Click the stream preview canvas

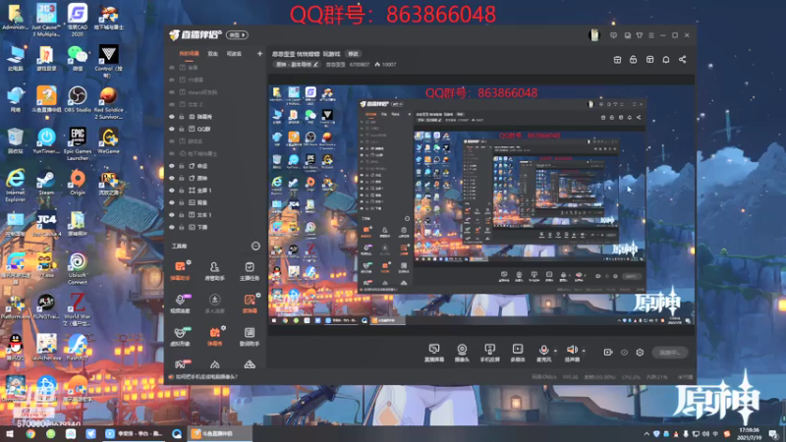click(481, 205)
